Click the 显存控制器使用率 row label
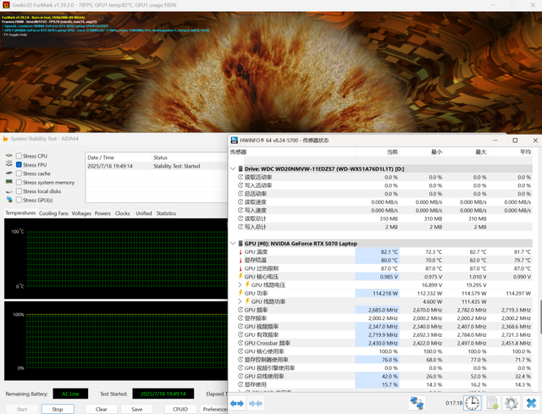542x414 pixels. [266, 360]
